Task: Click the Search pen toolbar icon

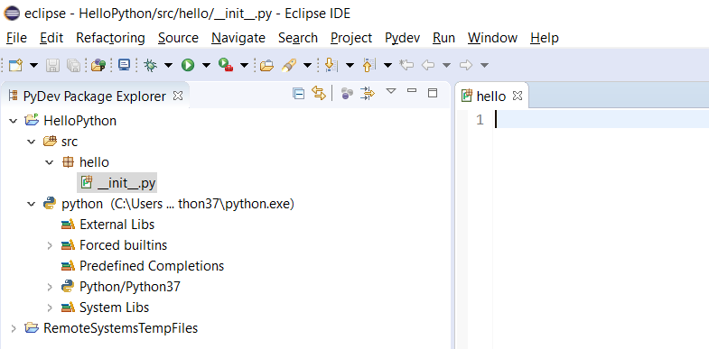Action: pyautogui.click(x=288, y=66)
